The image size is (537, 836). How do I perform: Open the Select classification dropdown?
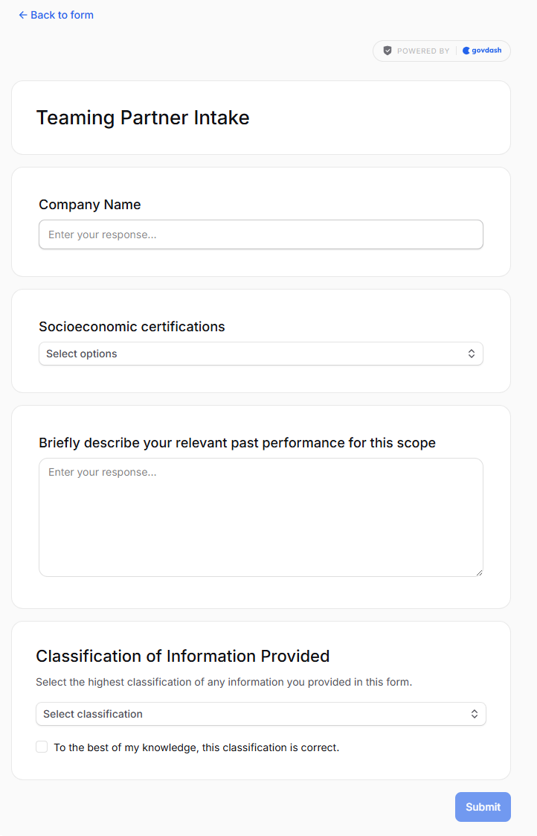click(261, 714)
